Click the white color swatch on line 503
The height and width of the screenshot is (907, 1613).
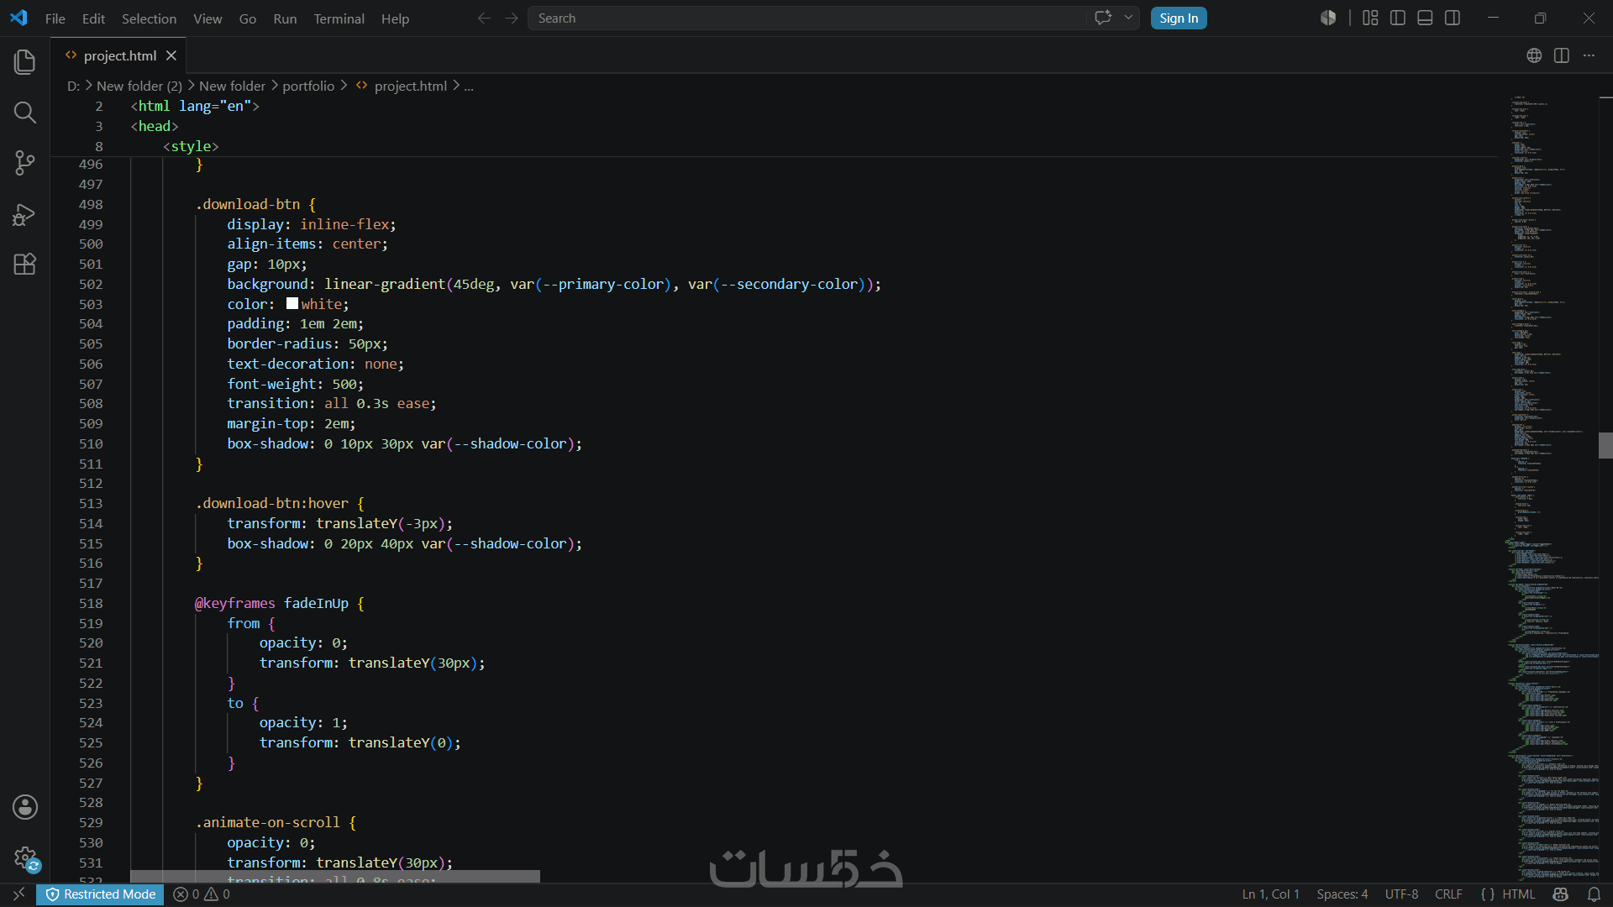[292, 304]
